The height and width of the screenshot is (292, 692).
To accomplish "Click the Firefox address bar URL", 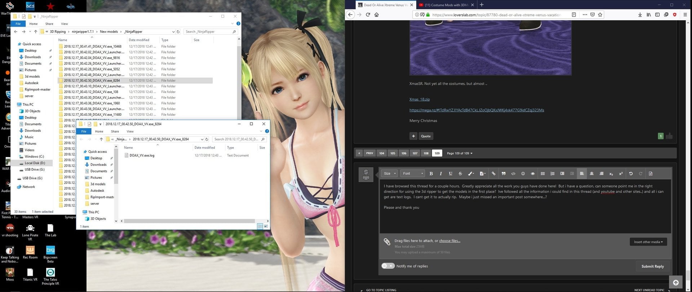I will click(496, 15).
